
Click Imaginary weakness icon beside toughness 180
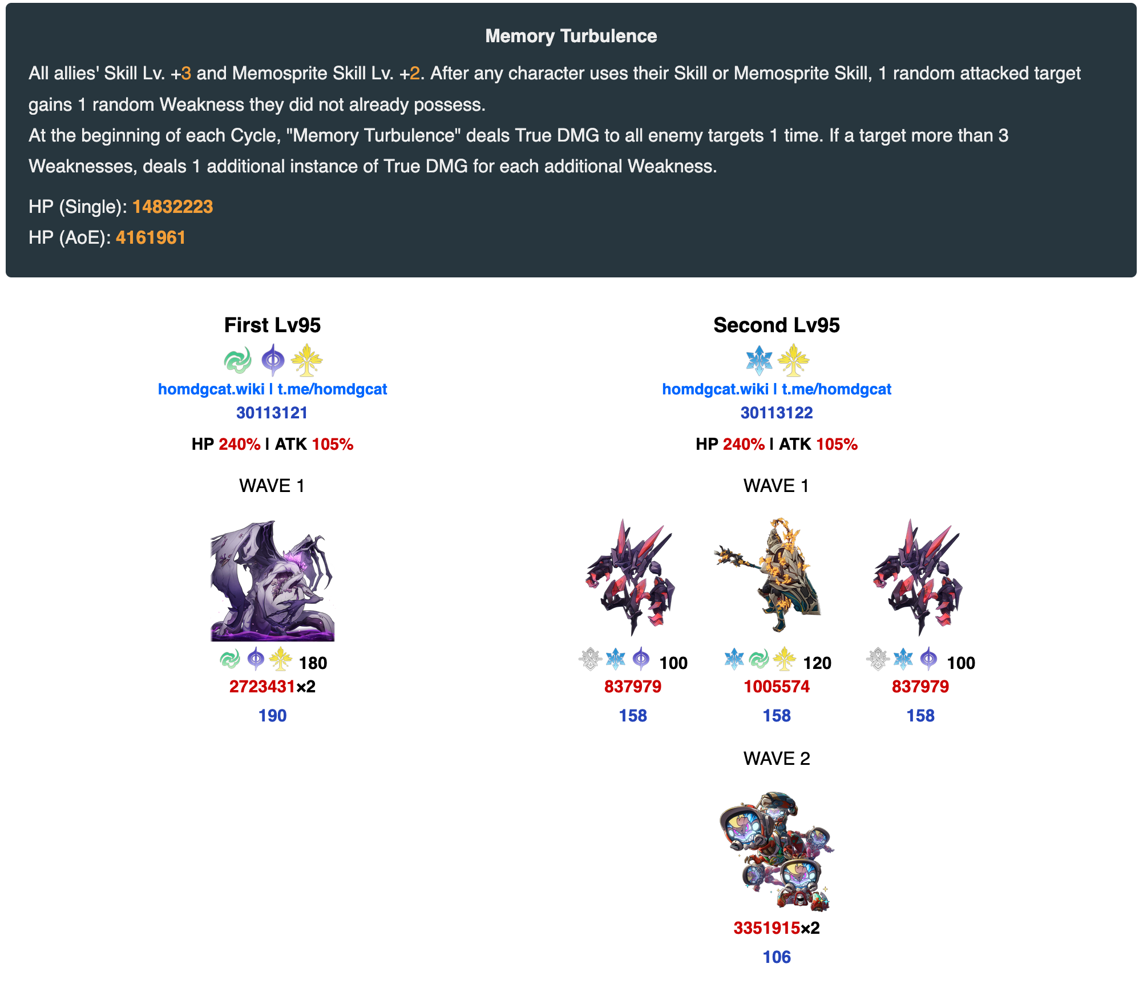click(x=281, y=659)
